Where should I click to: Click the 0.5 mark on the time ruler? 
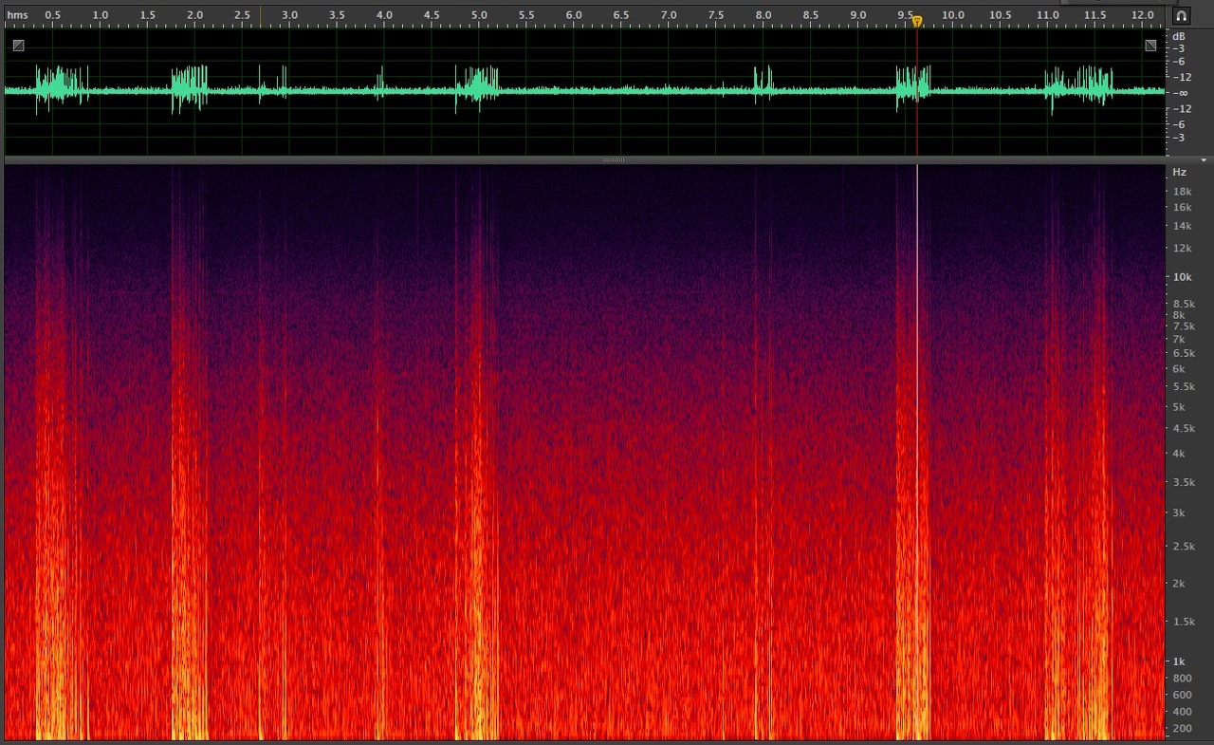click(53, 16)
